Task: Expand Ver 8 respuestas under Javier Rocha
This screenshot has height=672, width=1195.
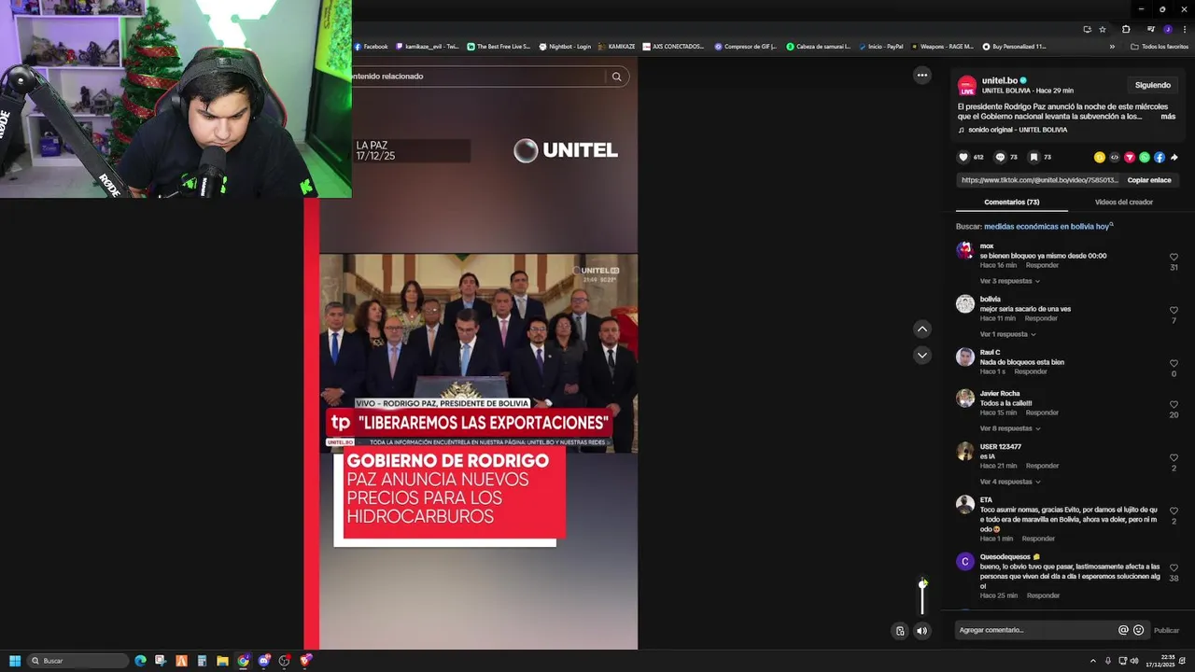Action: pyautogui.click(x=1009, y=428)
